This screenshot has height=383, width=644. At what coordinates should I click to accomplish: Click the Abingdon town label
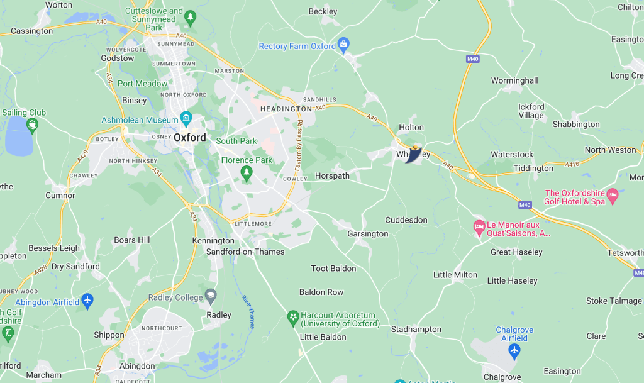tap(137, 366)
